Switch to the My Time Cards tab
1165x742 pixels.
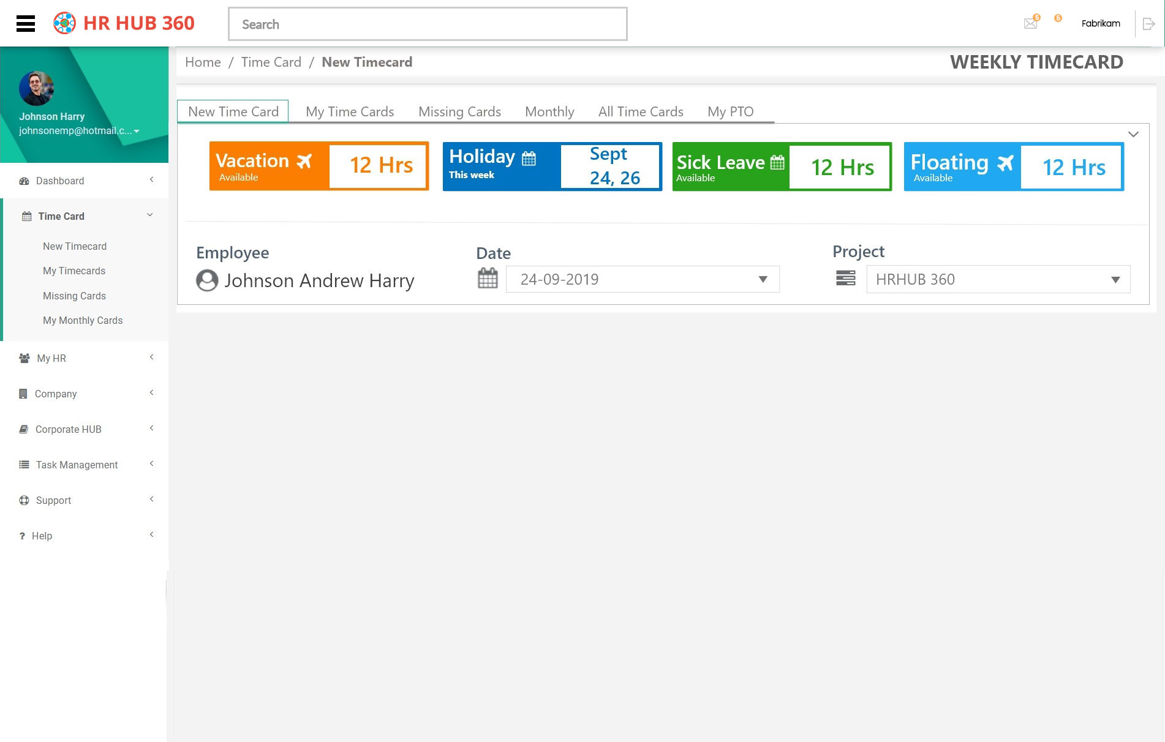click(x=350, y=111)
